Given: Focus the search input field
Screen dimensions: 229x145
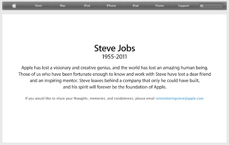Looking at the screenshot, I should 211,6.
